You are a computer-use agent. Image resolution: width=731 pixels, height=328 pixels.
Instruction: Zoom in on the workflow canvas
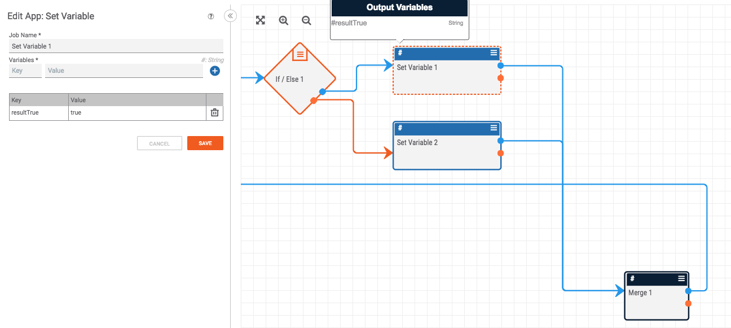click(283, 20)
